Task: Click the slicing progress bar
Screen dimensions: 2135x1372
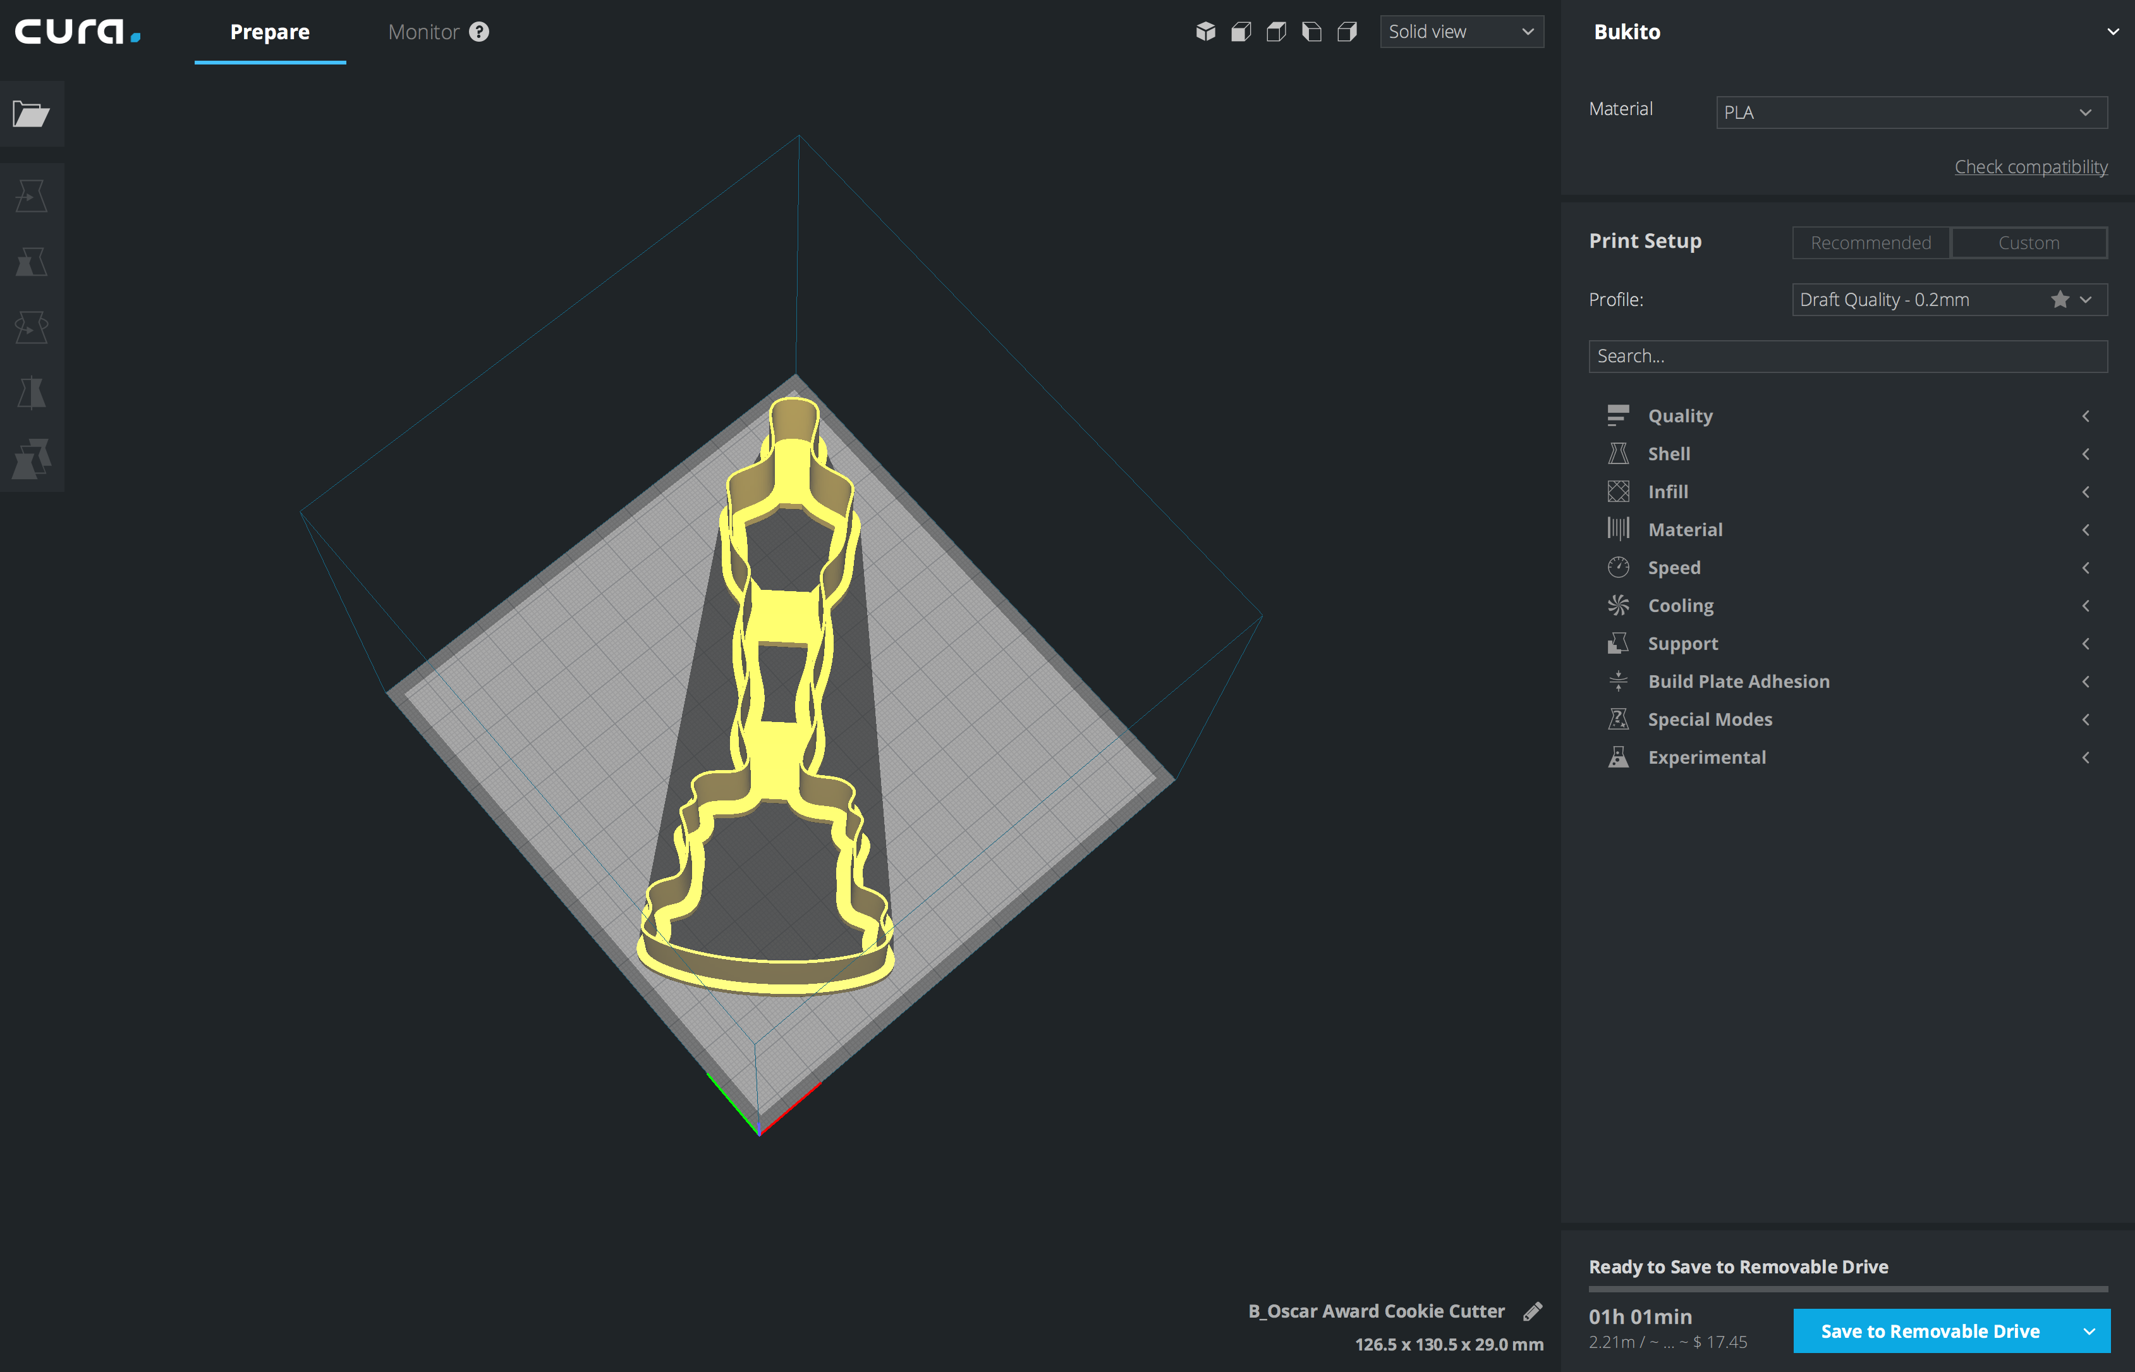Action: pos(1848,1289)
